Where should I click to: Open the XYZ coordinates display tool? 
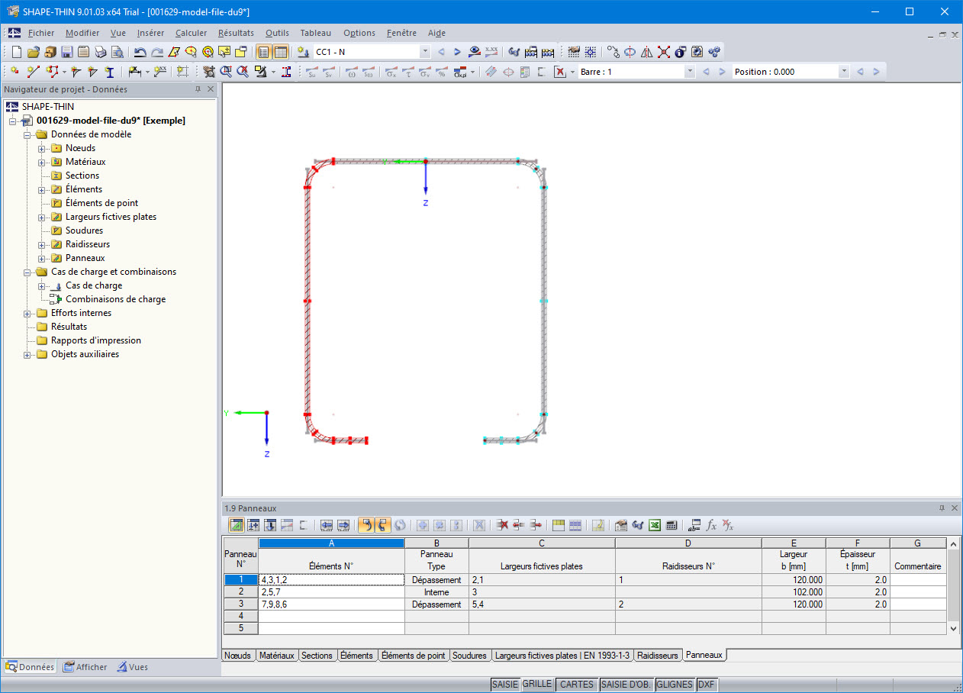pos(491,51)
